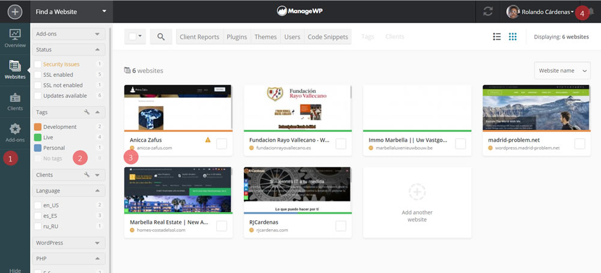Open the Client Reports tab

200,37
